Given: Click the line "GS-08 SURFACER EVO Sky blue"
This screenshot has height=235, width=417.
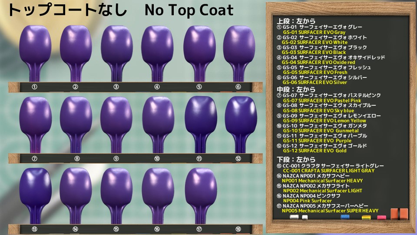Looking at the screenshot, I should 318,111.
